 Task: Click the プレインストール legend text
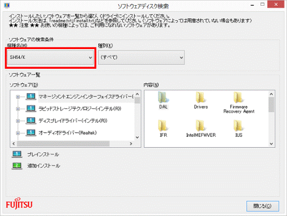point(43,154)
